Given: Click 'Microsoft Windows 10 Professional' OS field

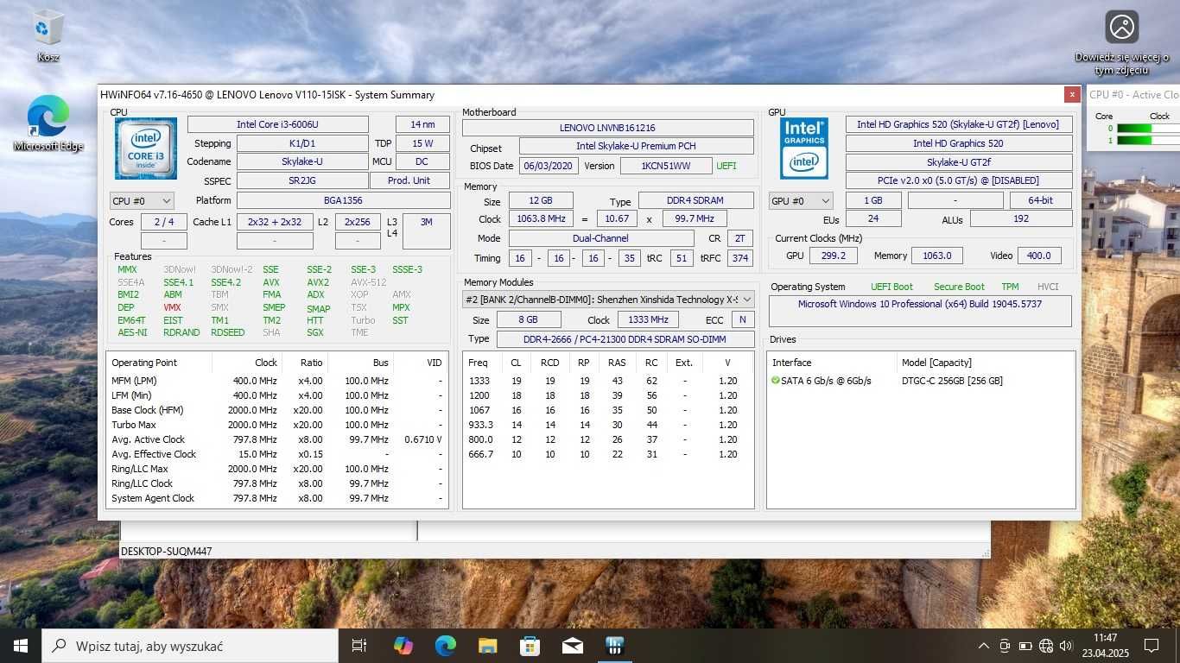Looking at the screenshot, I should click(x=920, y=311).
